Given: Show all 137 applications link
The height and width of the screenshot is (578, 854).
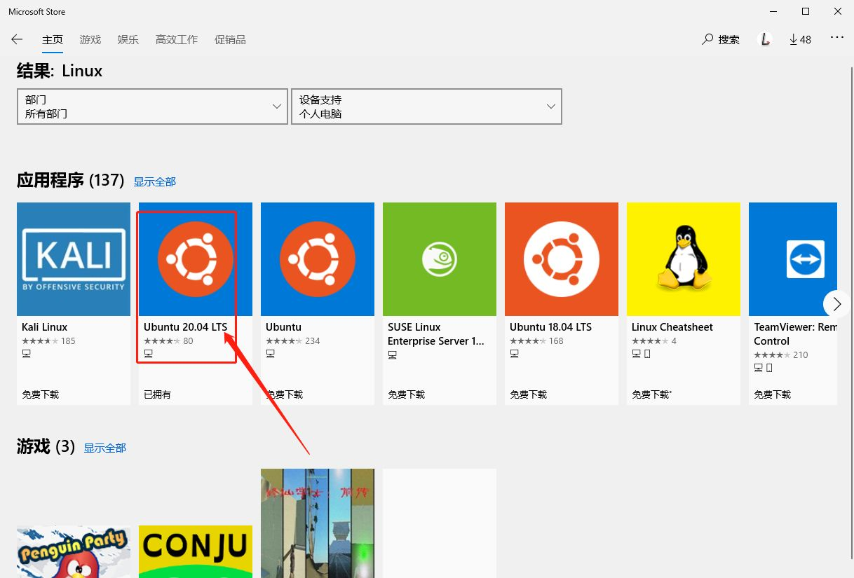Looking at the screenshot, I should pos(155,181).
